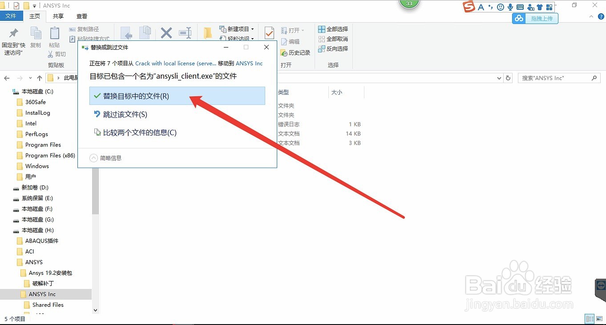Click the title bar properties checkmark icon

point(16,6)
